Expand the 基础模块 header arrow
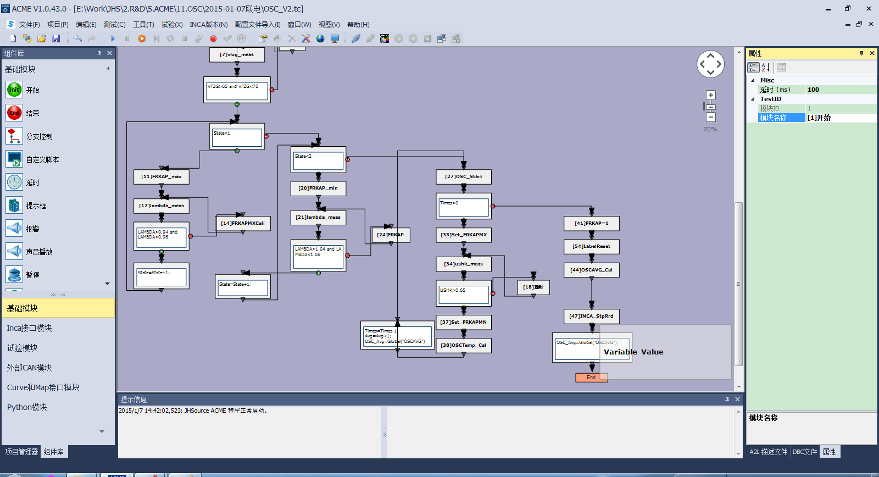Viewport: 879px width, 477px height. click(x=108, y=69)
